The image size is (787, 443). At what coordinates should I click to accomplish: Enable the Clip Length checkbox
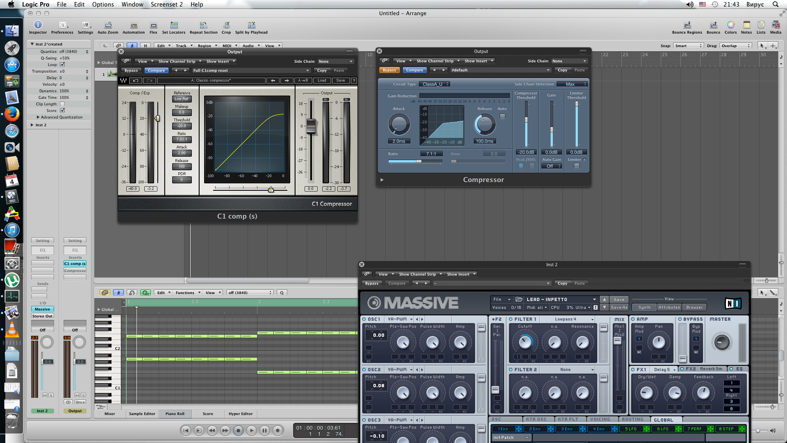(62, 104)
